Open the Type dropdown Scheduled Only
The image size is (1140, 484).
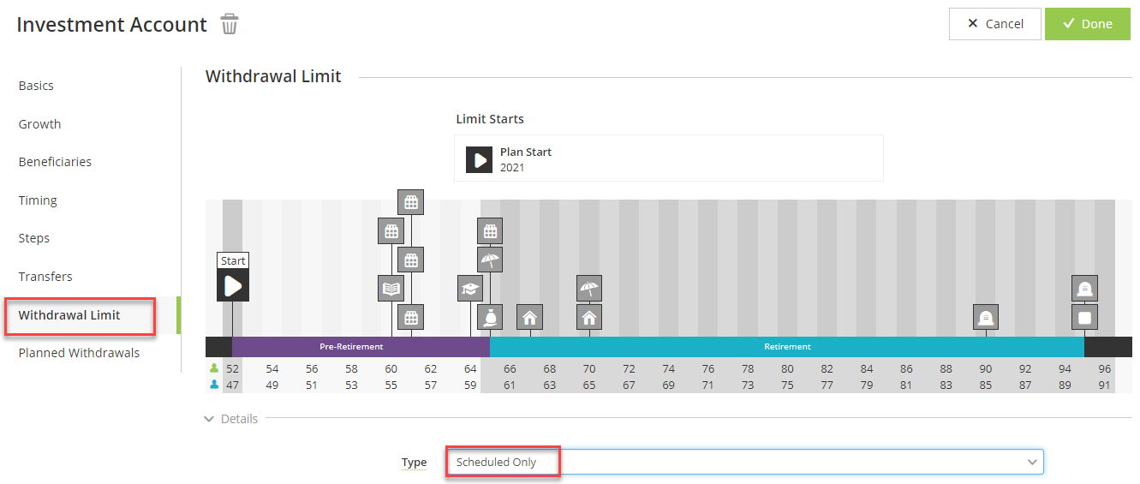(743, 462)
